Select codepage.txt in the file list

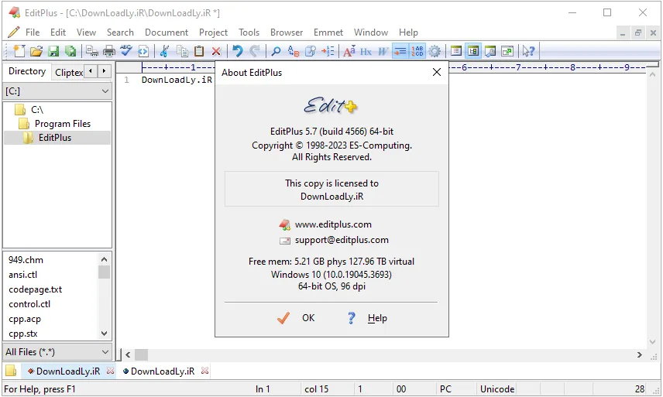click(x=35, y=289)
